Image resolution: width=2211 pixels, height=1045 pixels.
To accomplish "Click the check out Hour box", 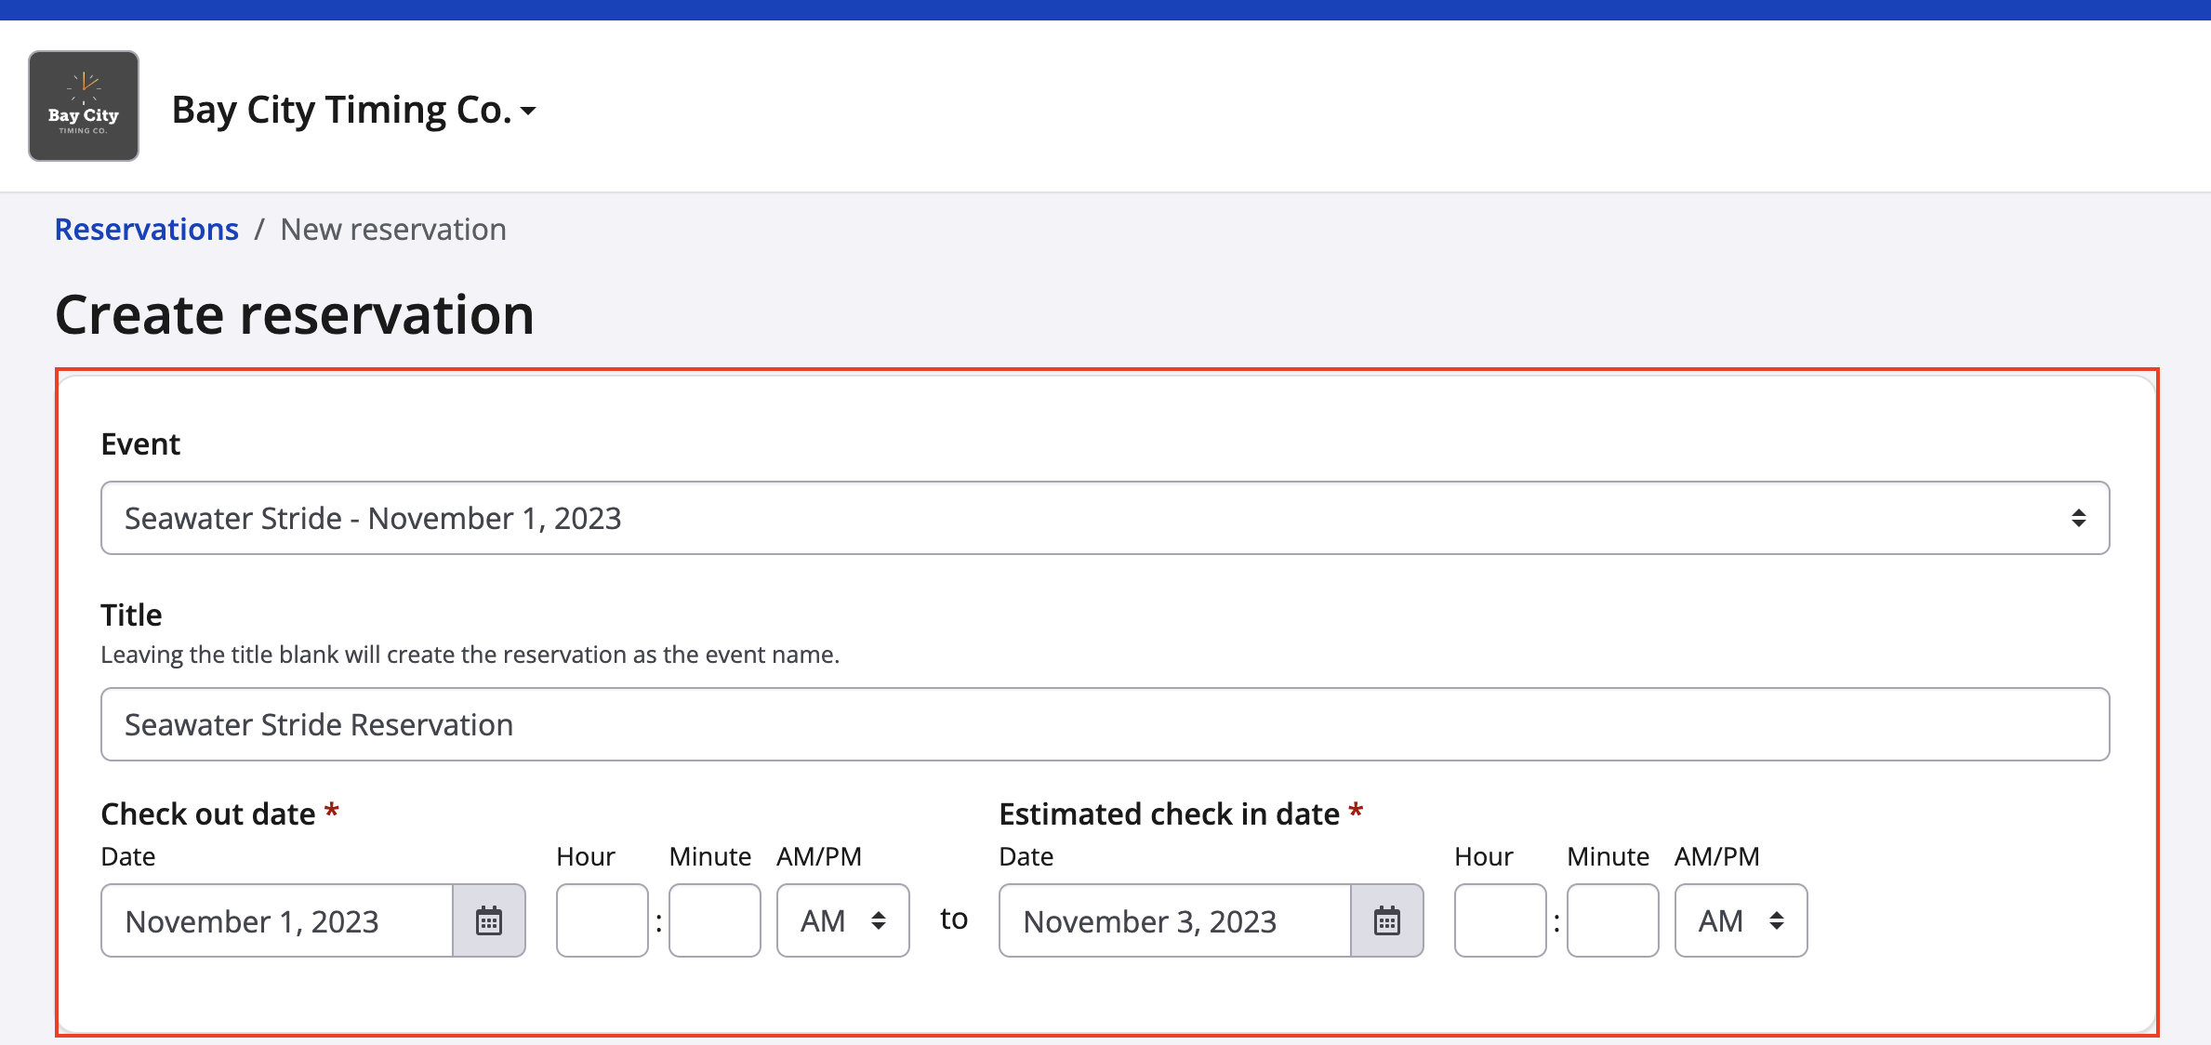I will [x=602, y=920].
